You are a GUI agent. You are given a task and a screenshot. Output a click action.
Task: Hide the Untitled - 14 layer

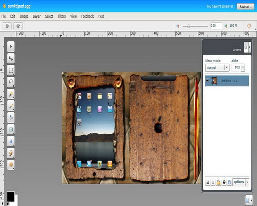point(207,81)
